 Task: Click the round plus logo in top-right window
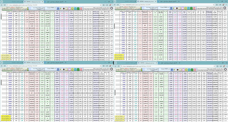[x=225, y=8]
